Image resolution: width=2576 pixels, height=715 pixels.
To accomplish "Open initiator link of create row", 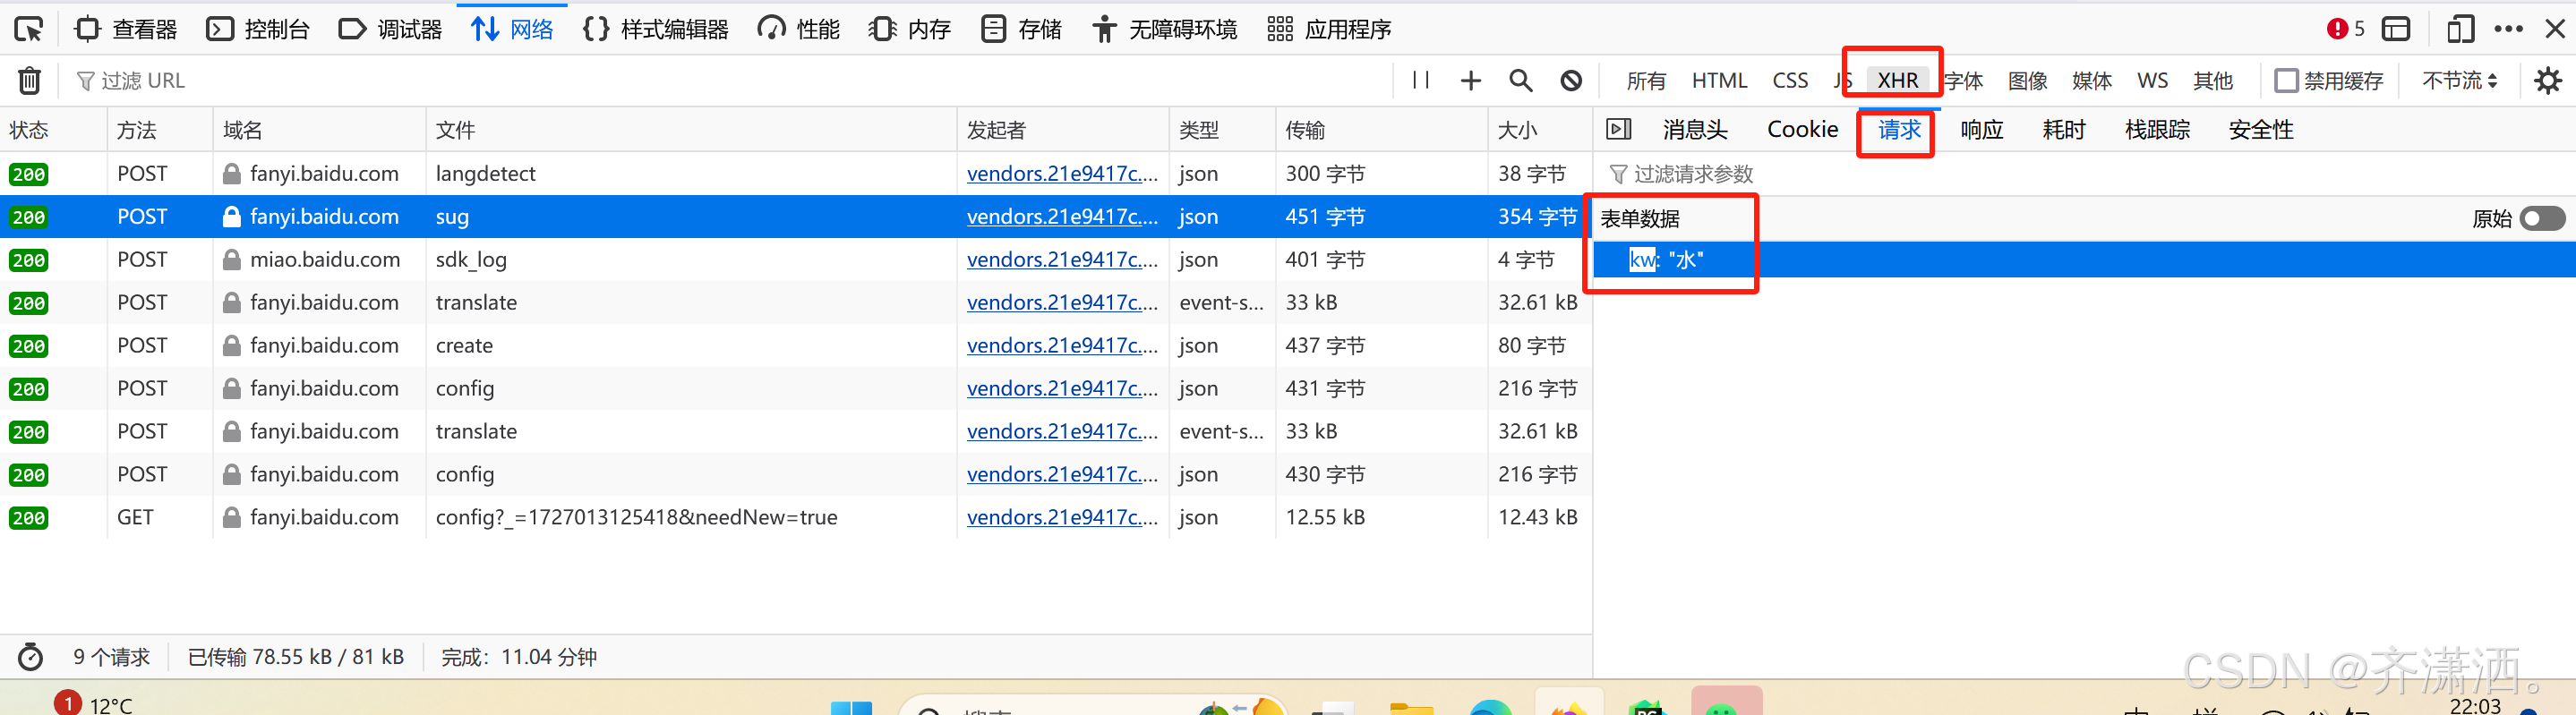I will [1062, 346].
